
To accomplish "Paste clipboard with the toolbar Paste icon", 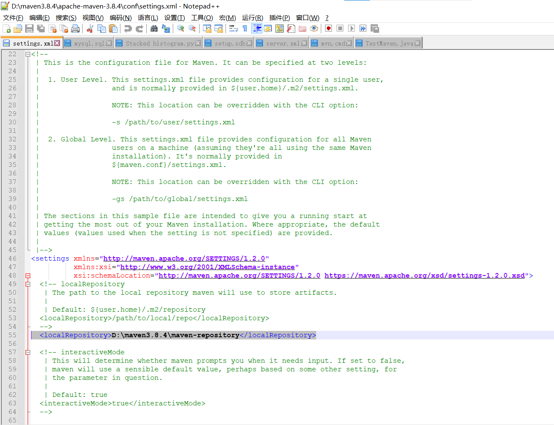I will (x=113, y=29).
